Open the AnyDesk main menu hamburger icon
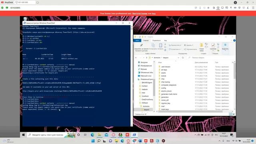Viewport: 256px width, 144px height. (253, 8)
